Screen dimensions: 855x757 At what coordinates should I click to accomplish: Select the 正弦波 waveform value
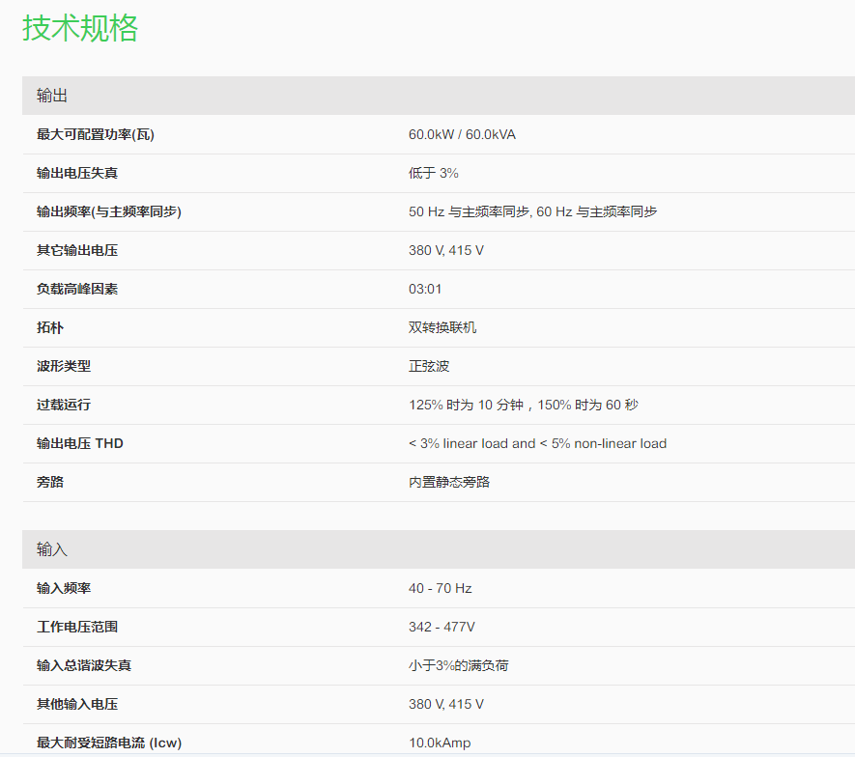click(x=429, y=366)
